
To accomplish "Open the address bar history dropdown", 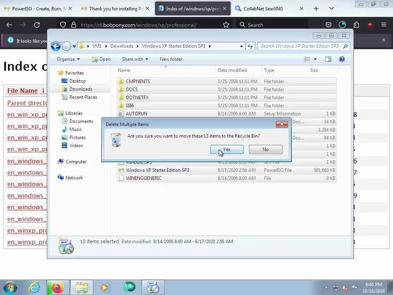I will tap(241, 46).
